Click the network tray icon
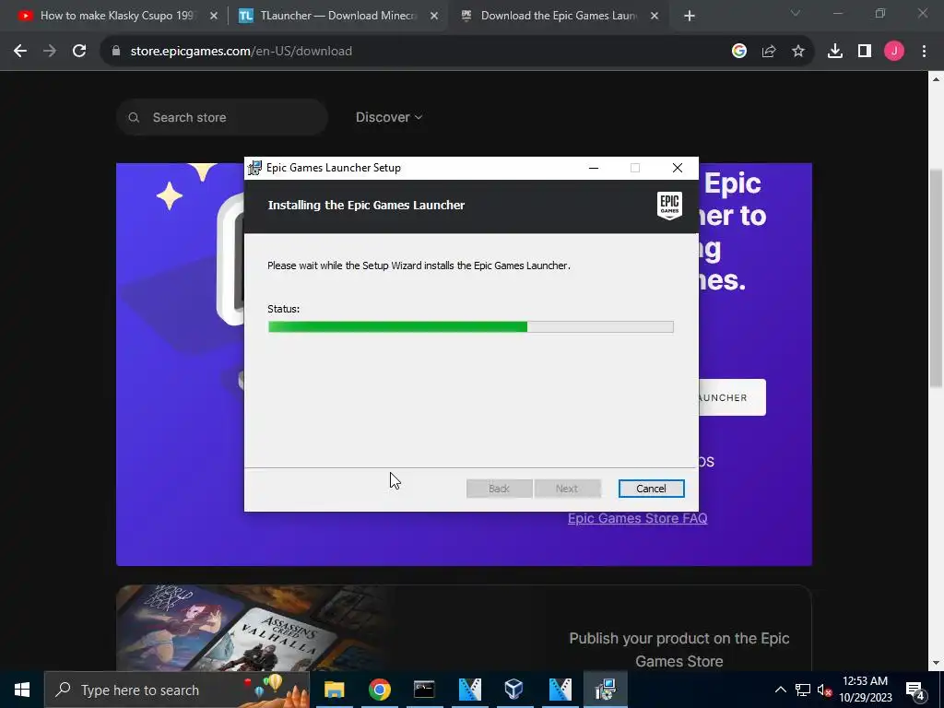Screen dimensions: 944x708 click(x=803, y=690)
